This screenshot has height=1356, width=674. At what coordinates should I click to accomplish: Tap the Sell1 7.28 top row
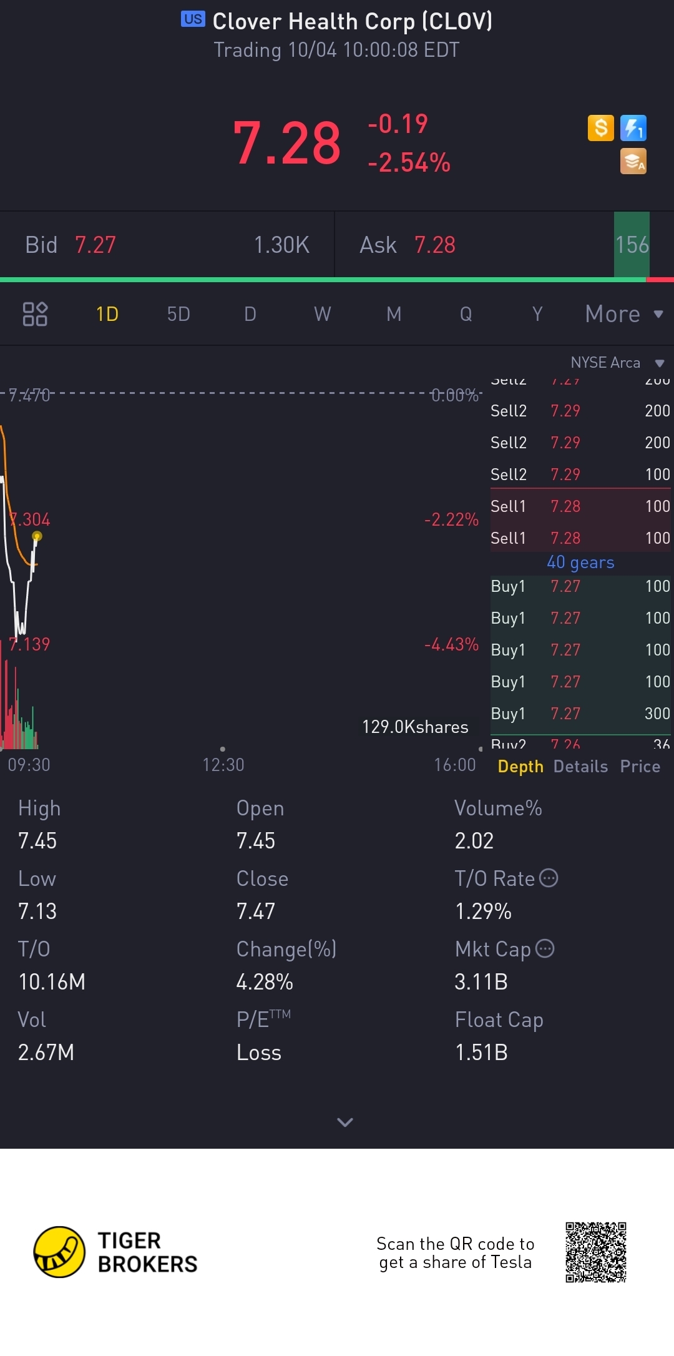[x=580, y=506]
